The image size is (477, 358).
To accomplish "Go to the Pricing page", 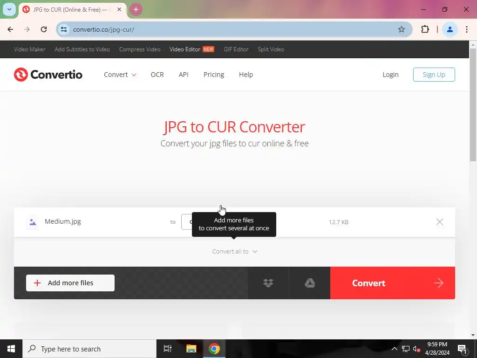I will pyautogui.click(x=214, y=75).
